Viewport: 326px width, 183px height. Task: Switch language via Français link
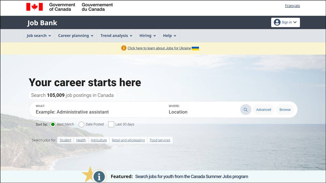292,6
